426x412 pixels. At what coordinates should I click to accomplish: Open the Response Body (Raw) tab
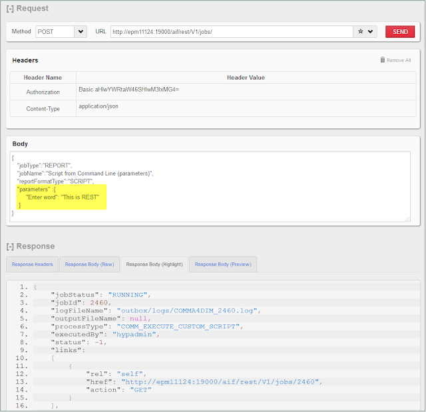click(89, 264)
